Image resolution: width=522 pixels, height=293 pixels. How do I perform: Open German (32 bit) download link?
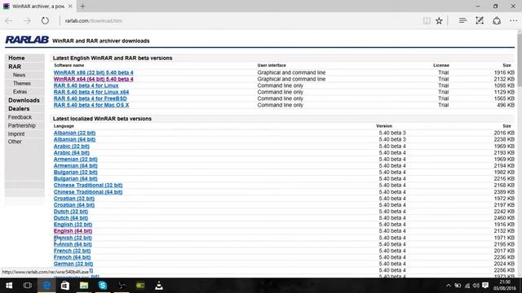(73, 264)
